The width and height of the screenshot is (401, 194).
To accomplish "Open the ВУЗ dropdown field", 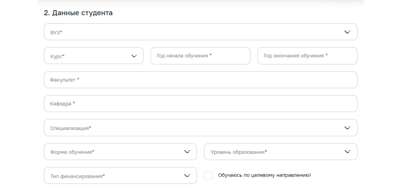I will coord(191,32).
